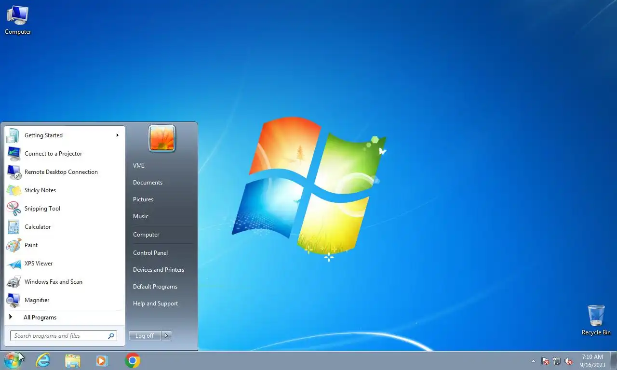The image size is (617, 370).
Task: Open the Calculator icon
Action: [13, 227]
